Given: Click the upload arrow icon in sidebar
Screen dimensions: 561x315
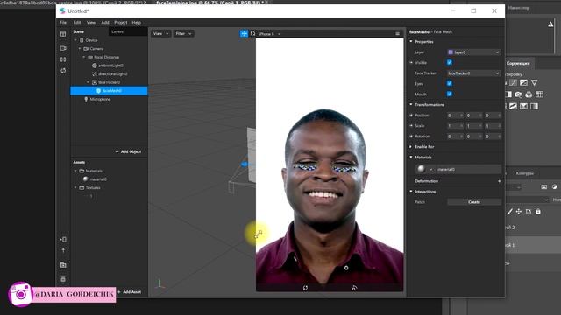Looking at the screenshot, I should click(63, 251).
